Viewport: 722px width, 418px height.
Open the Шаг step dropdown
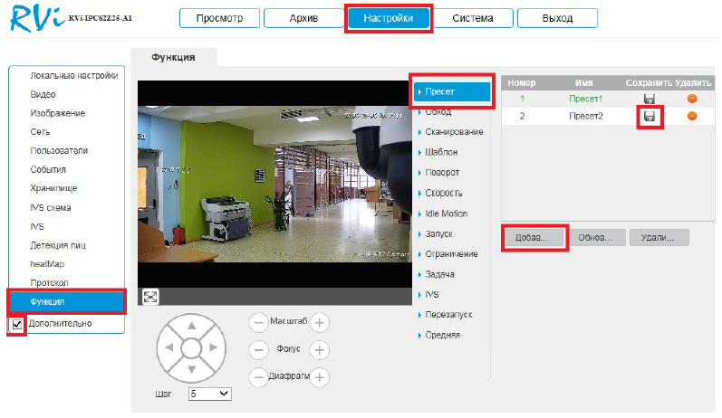tap(210, 394)
